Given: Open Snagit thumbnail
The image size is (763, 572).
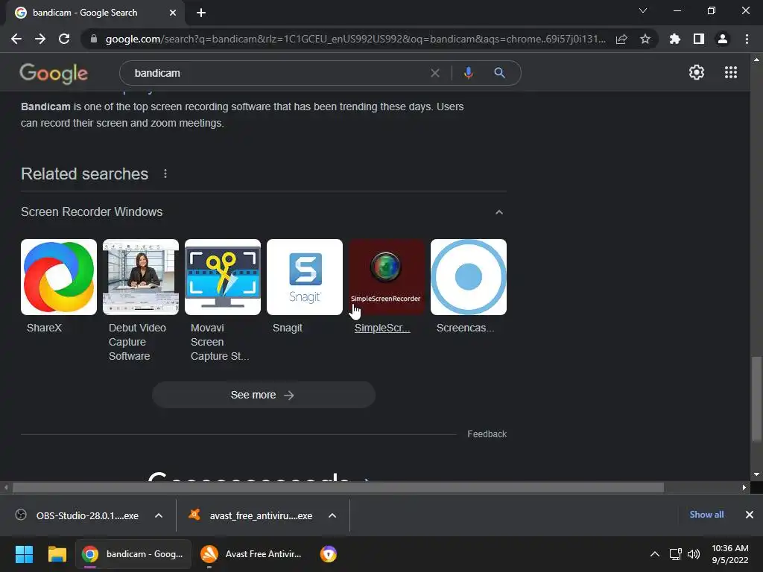Looking at the screenshot, I should pos(305,277).
